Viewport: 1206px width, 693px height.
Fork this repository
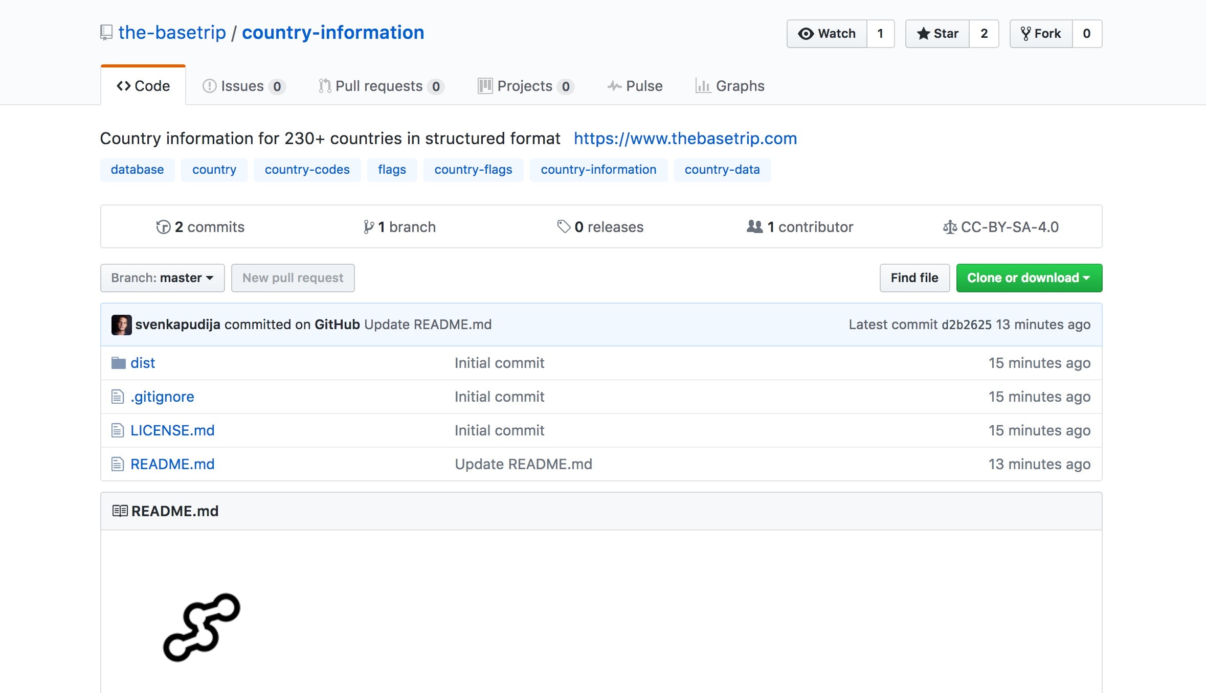1041,34
